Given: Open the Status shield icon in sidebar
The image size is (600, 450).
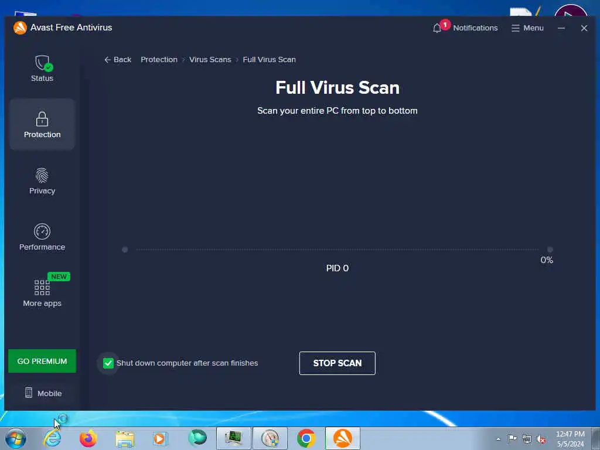Looking at the screenshot, I should (42, 63).
